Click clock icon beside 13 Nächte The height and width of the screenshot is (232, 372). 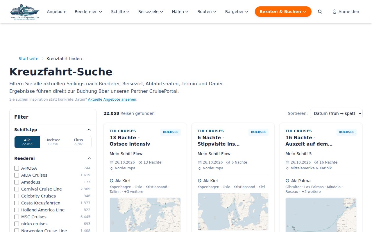click(141, 162)
